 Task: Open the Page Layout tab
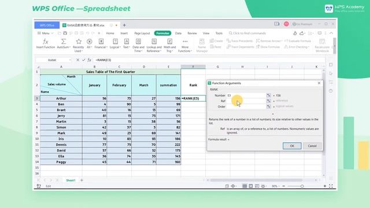(142, 34)
